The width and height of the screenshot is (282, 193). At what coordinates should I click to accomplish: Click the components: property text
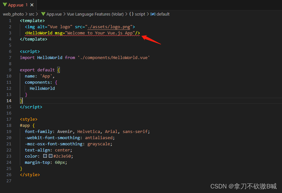point(38,82)
